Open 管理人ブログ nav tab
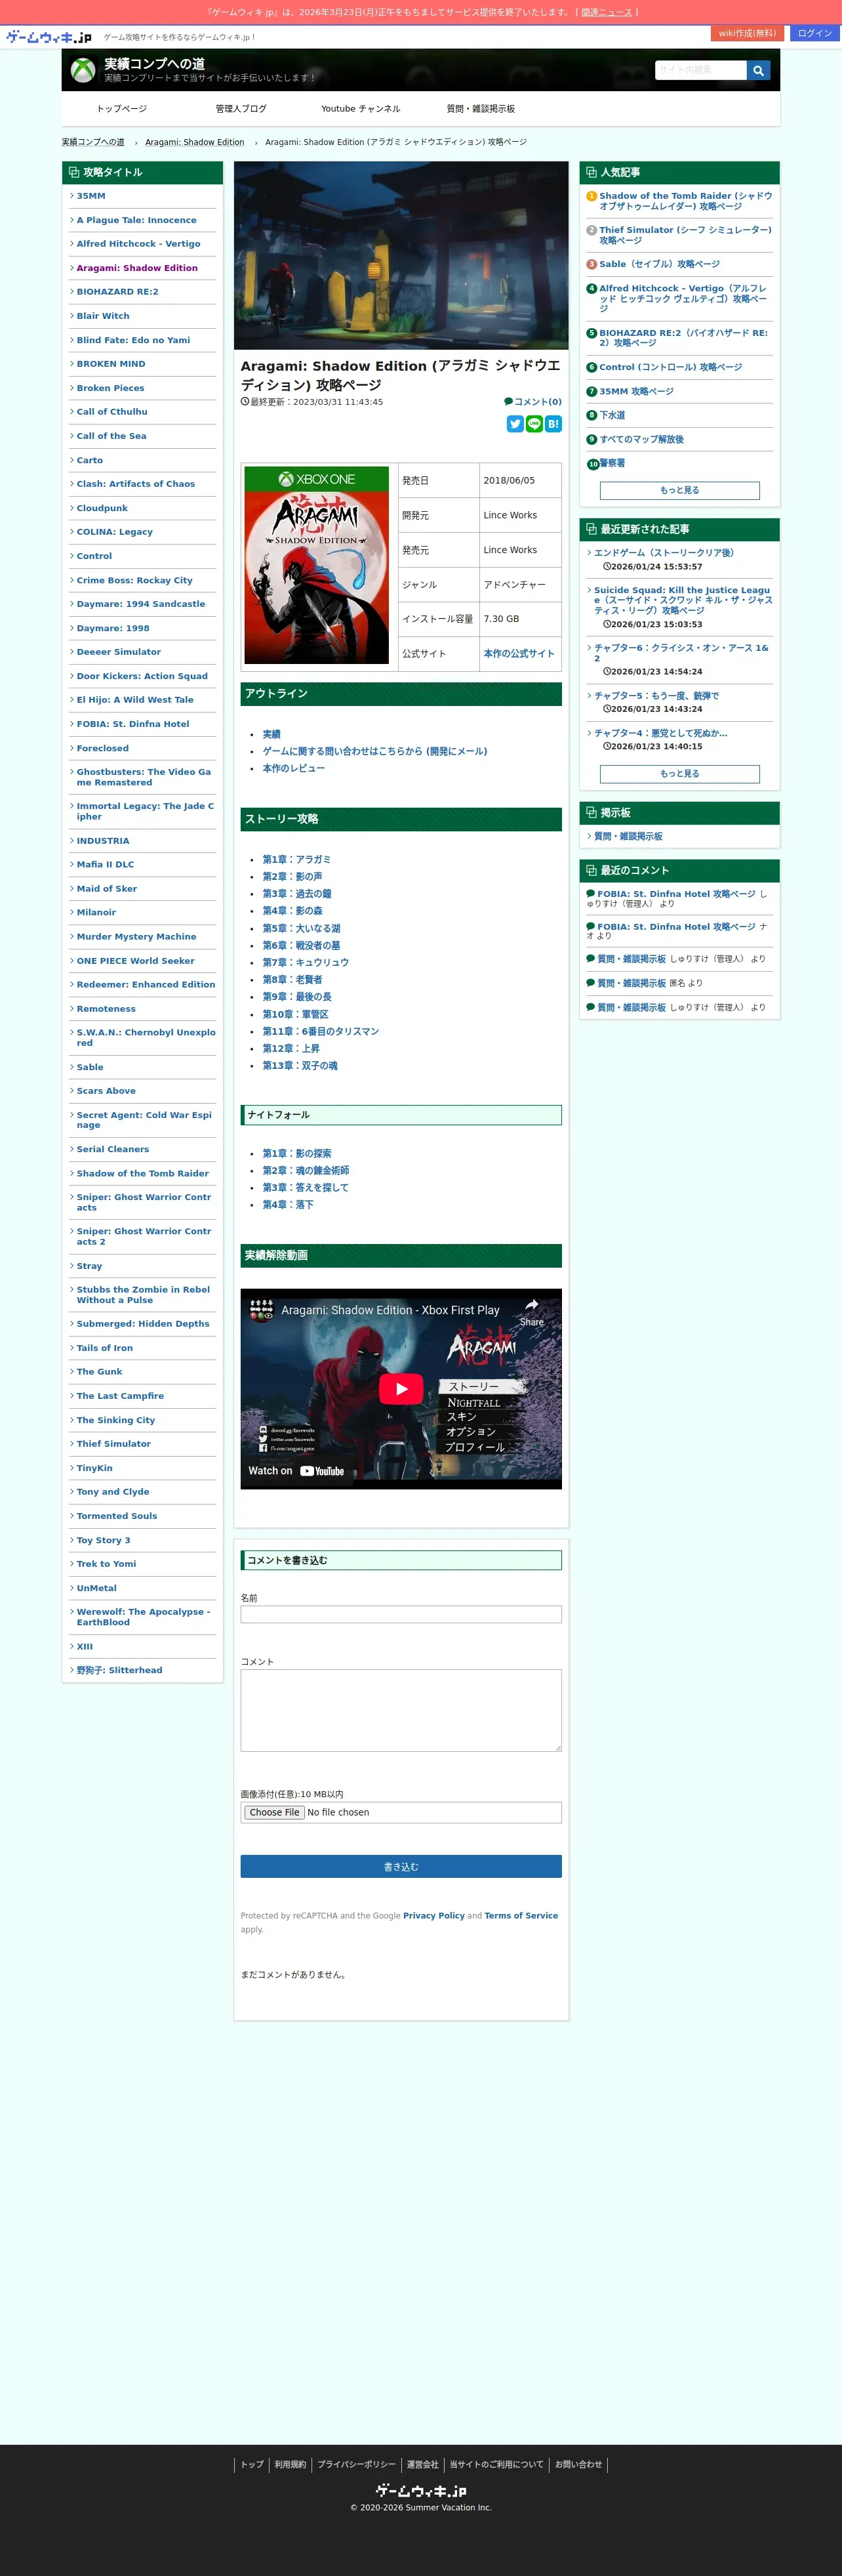 [241, 108]
